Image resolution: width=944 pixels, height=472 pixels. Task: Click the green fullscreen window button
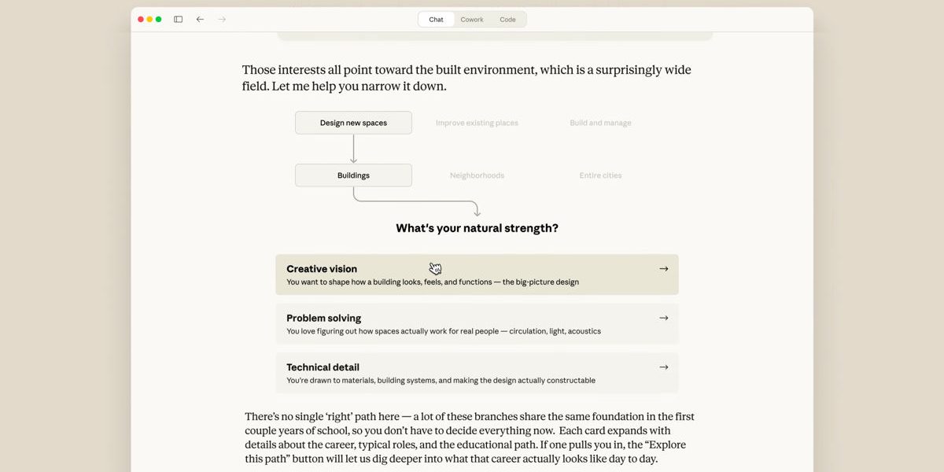[159, 20]
